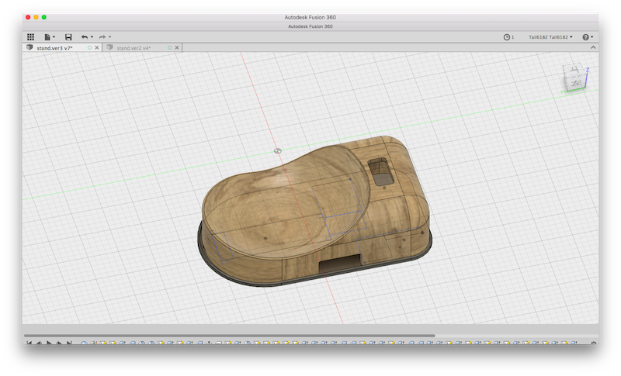The width and height of the screenshot is (621, 376).
Task: Open the help question mark icon
Action: (x=585, y=36)
